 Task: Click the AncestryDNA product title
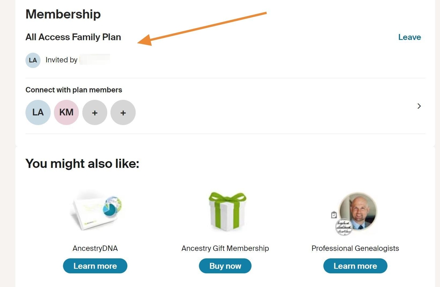[95, 248]
